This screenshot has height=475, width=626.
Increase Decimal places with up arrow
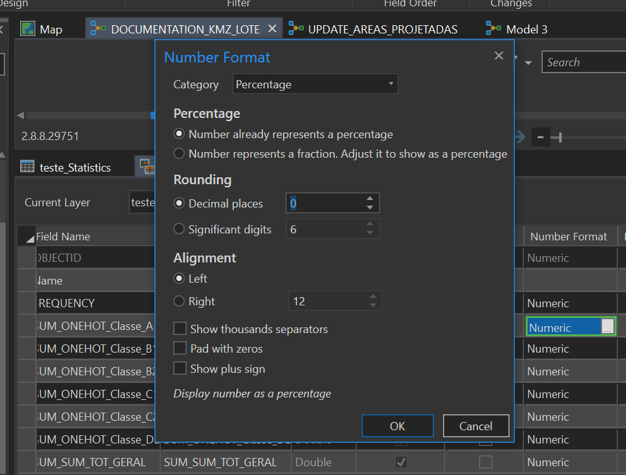[370, 199]
